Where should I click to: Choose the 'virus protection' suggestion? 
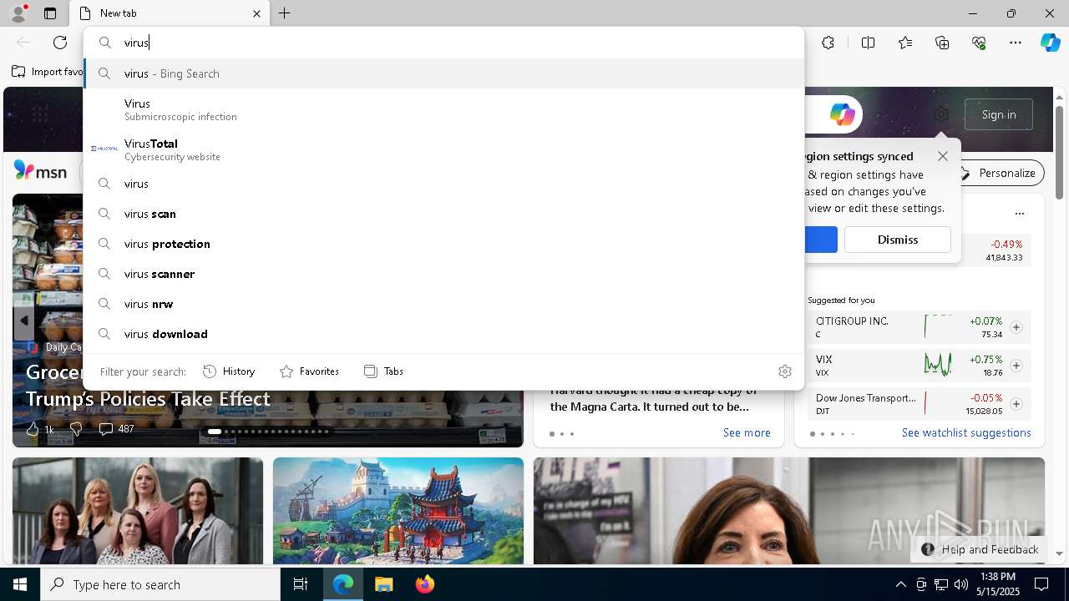(x=443, y=244)
